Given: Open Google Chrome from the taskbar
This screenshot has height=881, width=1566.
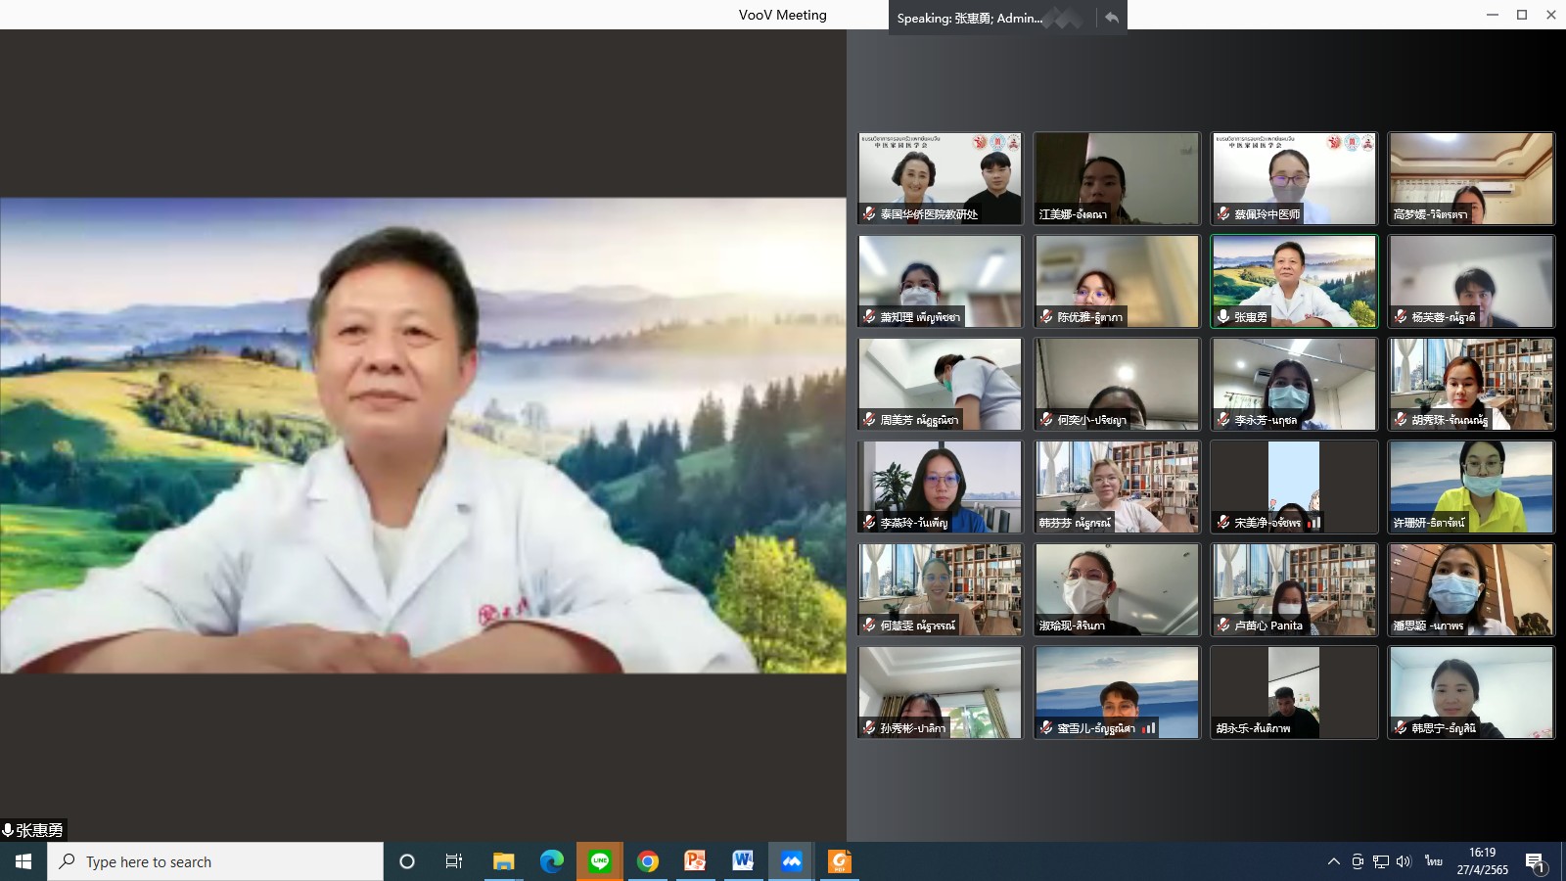Looking at the screenshot, I should coord(647,861).
